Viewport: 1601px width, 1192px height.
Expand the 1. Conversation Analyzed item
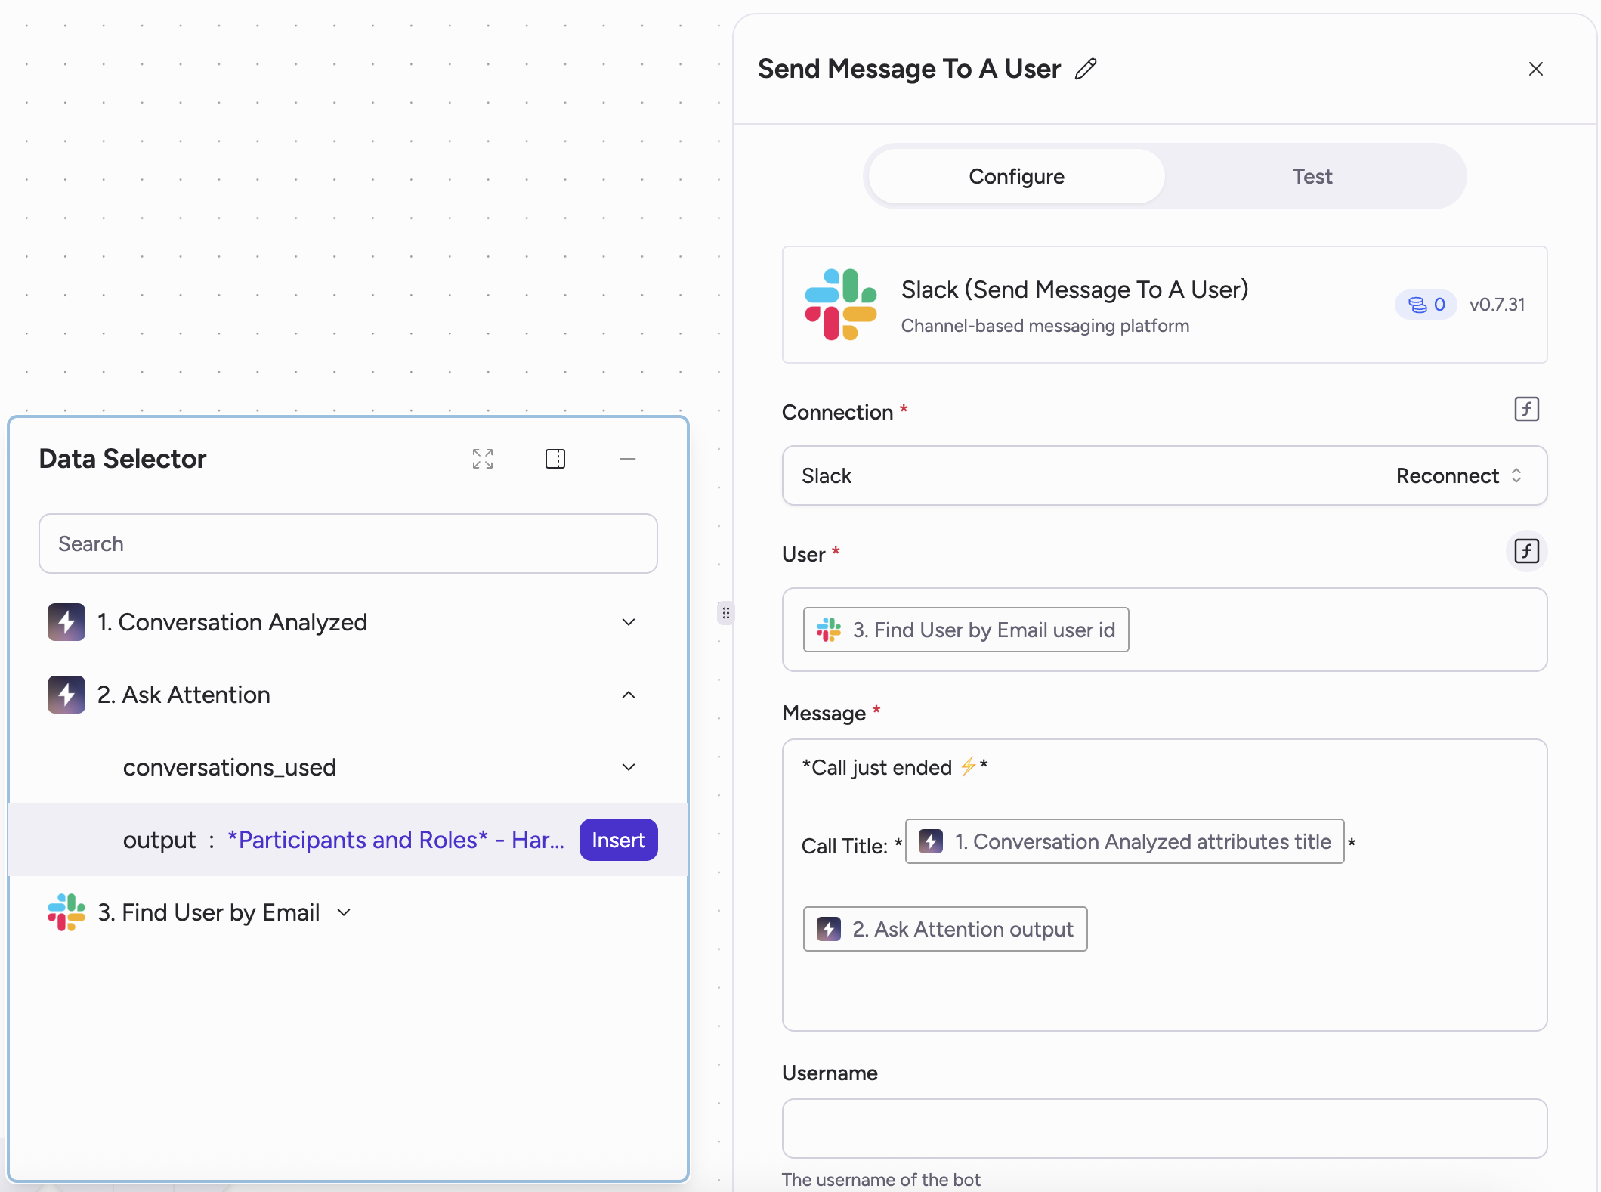[629, 622]
